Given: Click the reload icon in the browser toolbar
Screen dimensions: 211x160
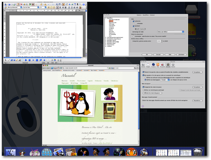Looking at the screenshot, I should (x=52, y=68).
